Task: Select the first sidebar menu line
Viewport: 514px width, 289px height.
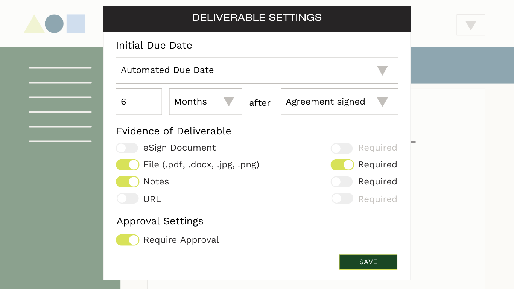Action: tap(60, 68)
